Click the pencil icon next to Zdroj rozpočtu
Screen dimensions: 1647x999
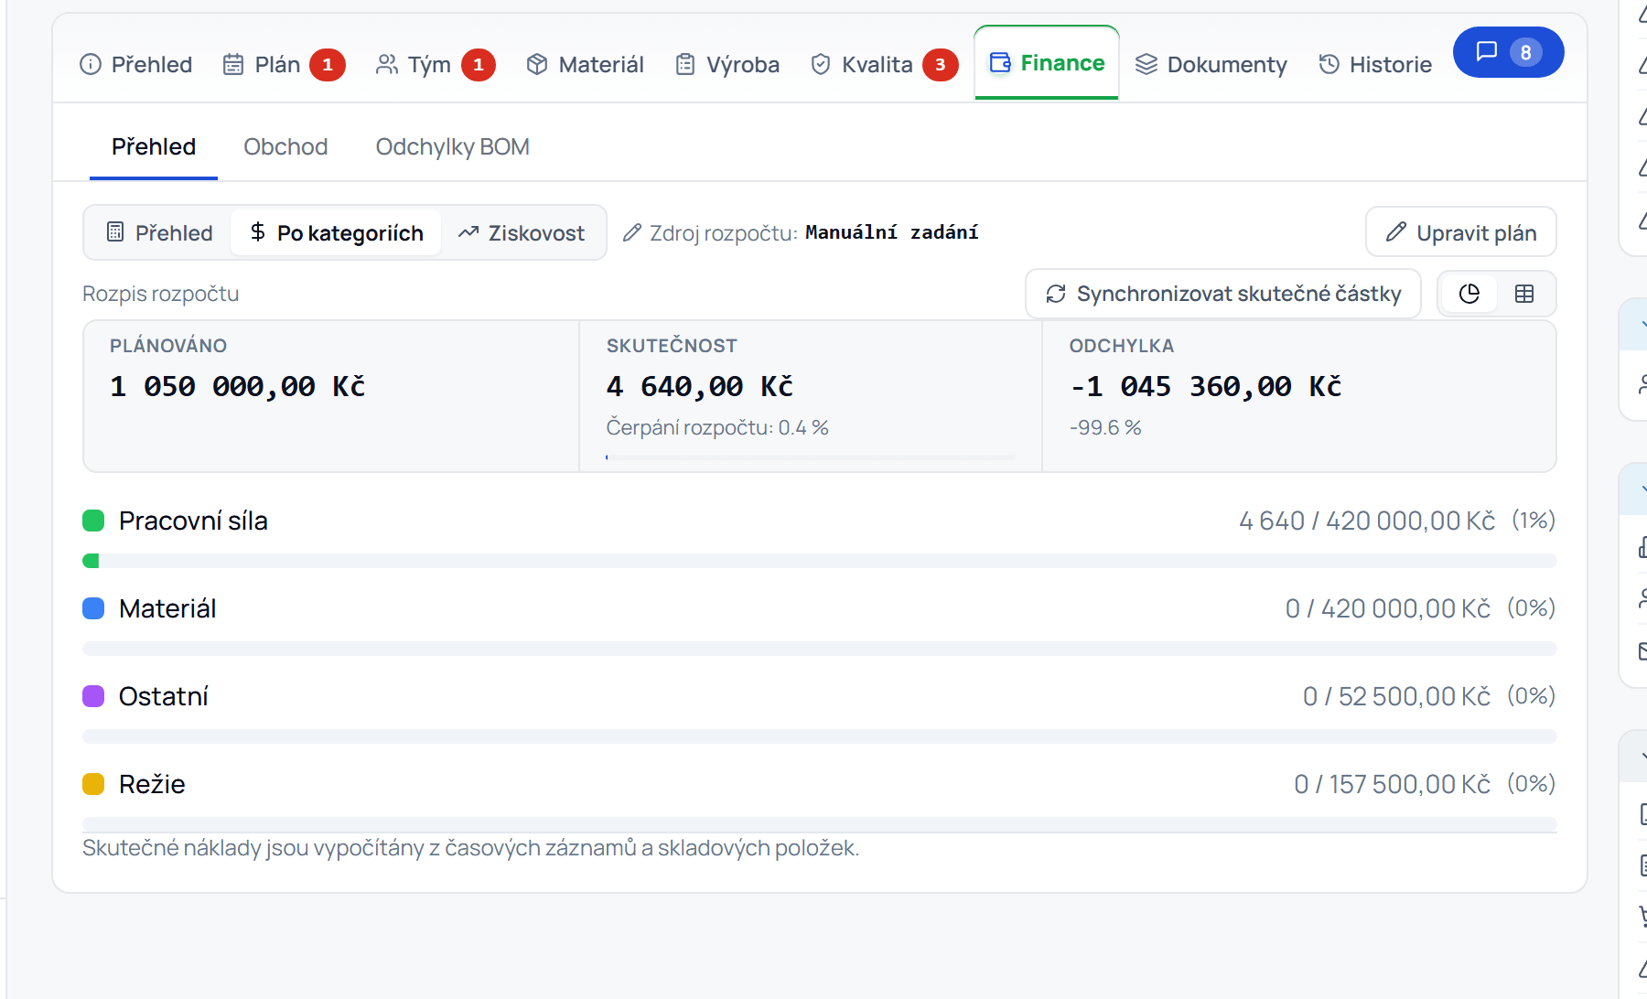click(x=631, y=232)
